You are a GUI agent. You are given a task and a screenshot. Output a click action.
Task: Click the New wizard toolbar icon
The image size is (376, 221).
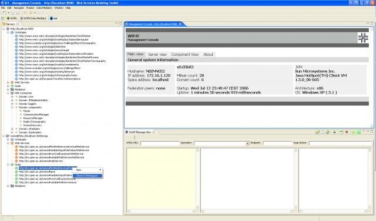(x=4, y=13)
